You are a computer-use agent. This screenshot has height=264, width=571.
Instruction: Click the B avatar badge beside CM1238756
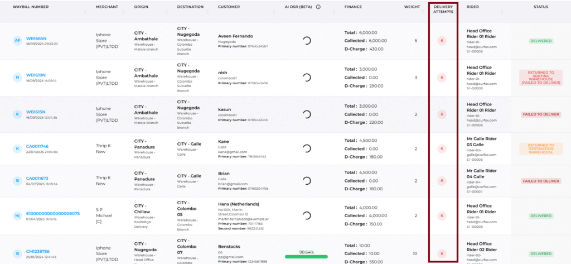point(18,253)
